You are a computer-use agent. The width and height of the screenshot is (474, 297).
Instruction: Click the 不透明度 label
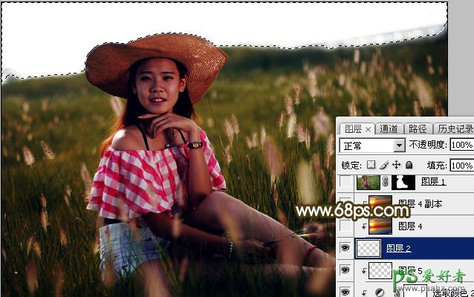pyautogui.click(x=428, y=145)
